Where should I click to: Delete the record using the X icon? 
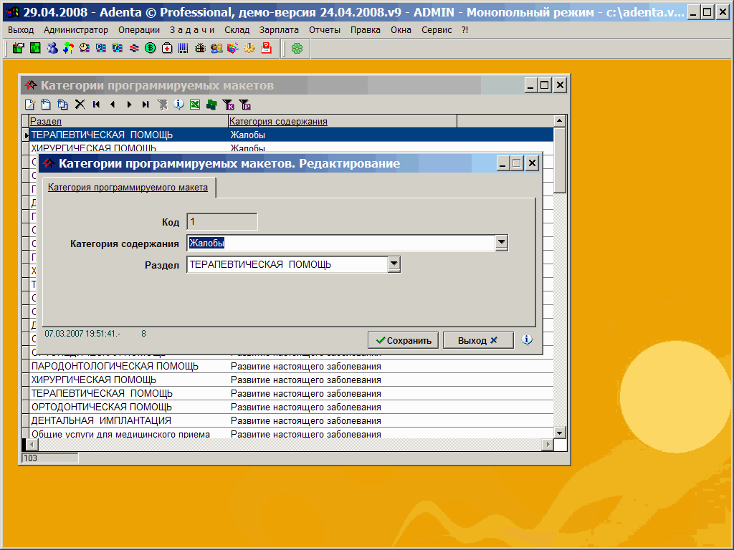(x=80, y=105)
